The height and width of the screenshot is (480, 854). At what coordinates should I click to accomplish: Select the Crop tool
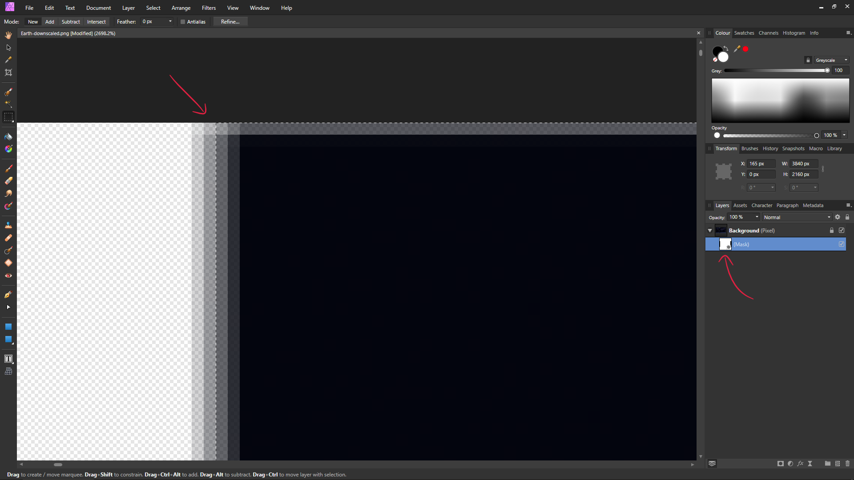point(8,72)
